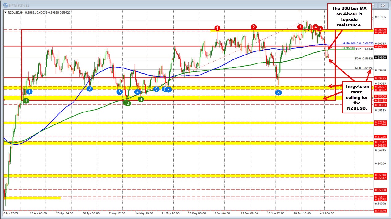Expand the NZDUSD,H4 quote dropdown triangle
The image size is (391, 219).
pyautogui.click(x=5, y=12)
